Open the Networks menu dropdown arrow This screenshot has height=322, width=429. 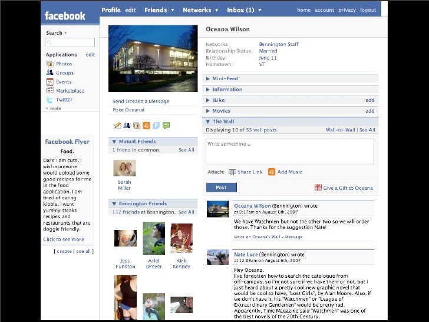coord(217,10)
